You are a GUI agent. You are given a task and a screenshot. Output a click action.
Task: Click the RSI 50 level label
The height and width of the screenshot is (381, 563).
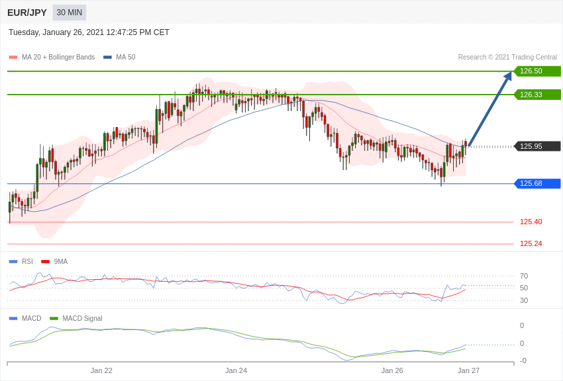click(x=524, y=288)
